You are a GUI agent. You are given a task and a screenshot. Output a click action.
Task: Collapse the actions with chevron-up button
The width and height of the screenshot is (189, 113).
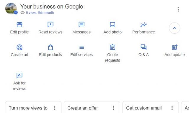(175, 28)
